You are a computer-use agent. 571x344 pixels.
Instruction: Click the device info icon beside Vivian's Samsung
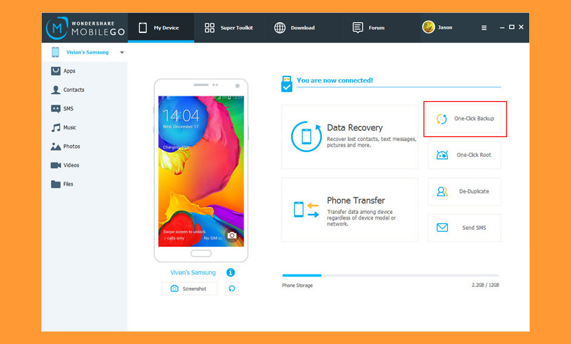(230, 272)
